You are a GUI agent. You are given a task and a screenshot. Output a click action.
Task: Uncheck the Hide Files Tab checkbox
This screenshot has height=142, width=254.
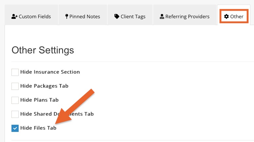(x=15, y=128)
